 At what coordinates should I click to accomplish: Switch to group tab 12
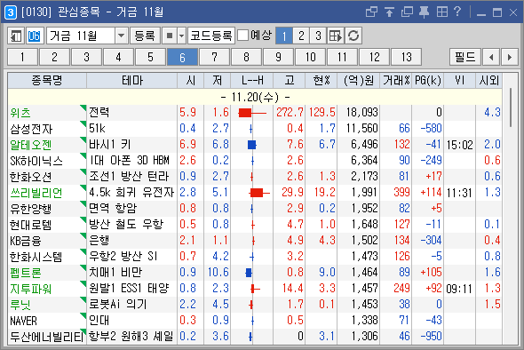(374, 57)
